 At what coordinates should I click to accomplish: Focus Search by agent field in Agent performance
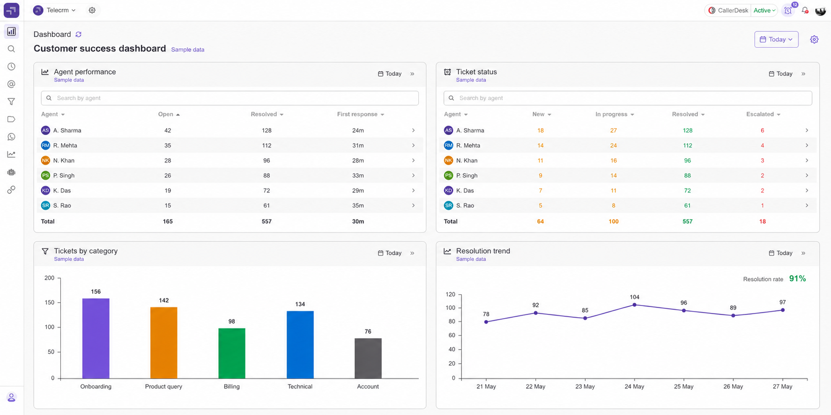pos(230,98)
